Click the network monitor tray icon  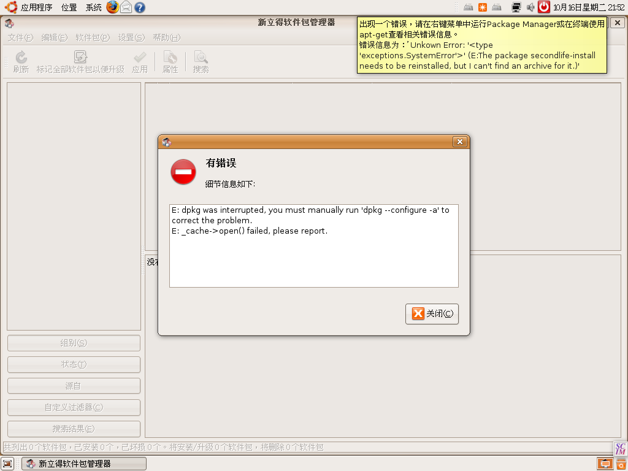click(x=516, y=7)
